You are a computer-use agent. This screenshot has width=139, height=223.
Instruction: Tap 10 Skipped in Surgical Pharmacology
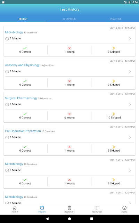click(x=114, y=118)
